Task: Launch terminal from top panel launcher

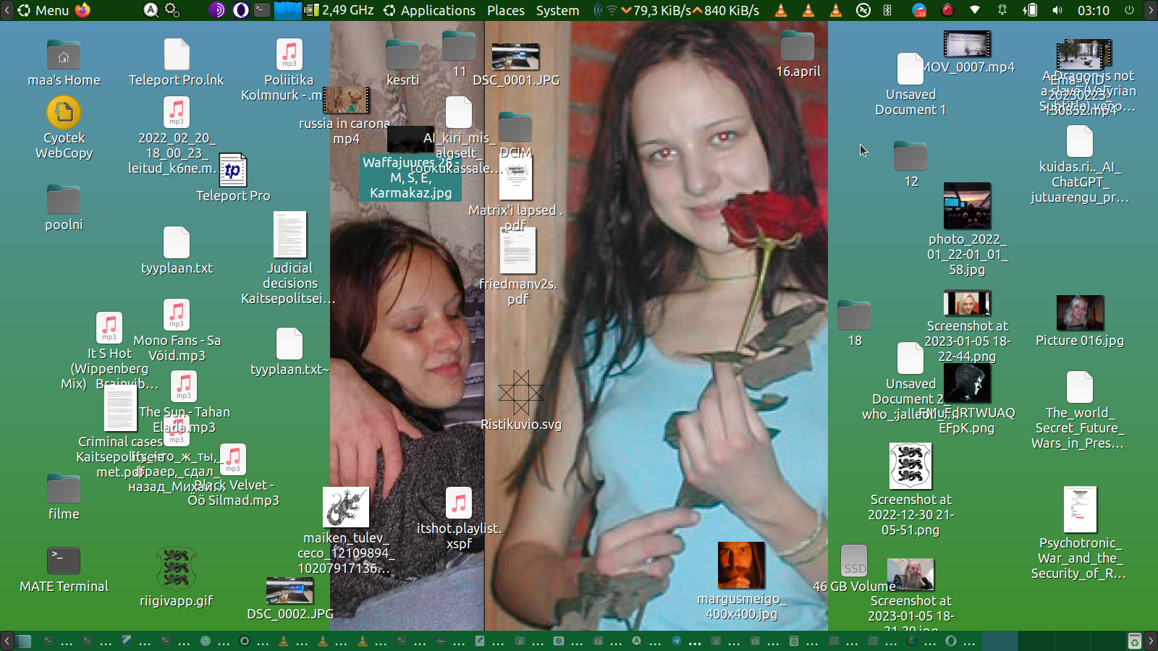Action: 262,10
